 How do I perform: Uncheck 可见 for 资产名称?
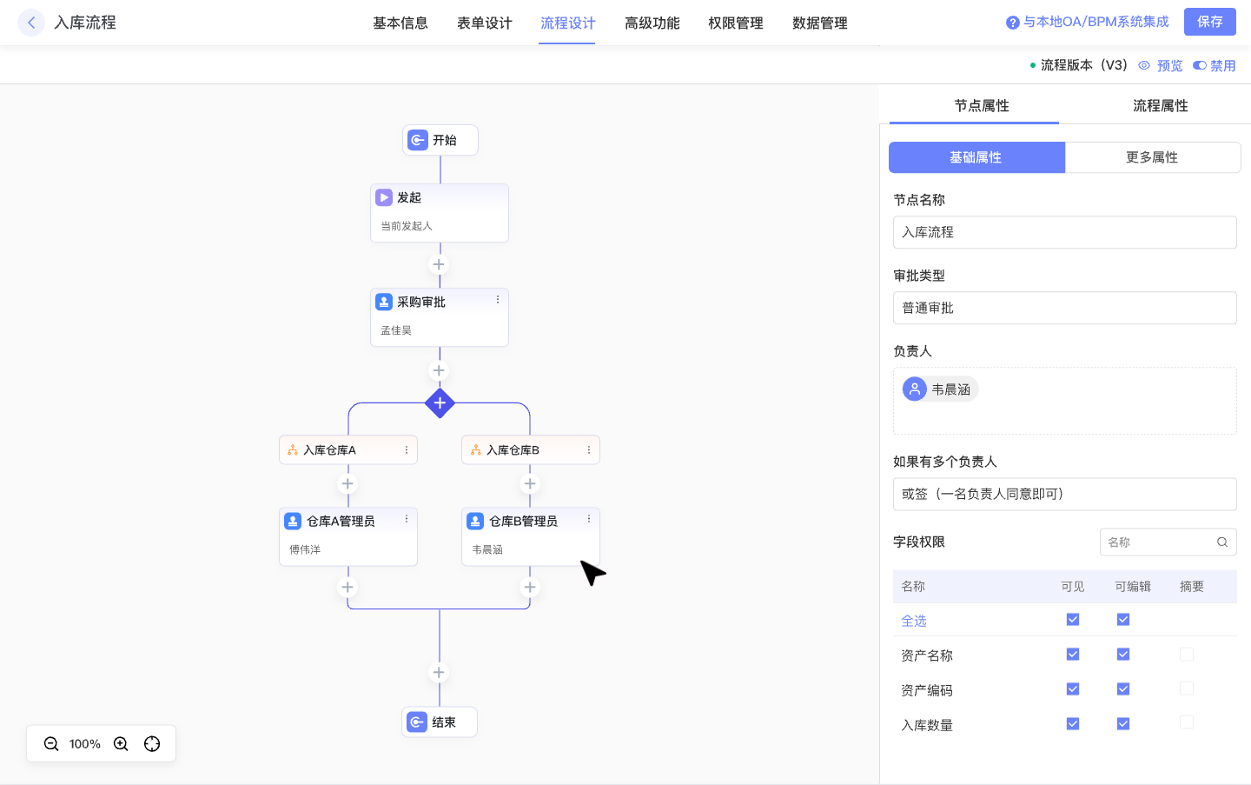tap(1073, 655)
